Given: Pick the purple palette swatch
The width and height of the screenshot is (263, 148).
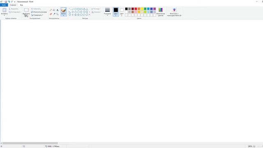Looking at the screenshot, I should pyautogui.click(x=155, y=9).
